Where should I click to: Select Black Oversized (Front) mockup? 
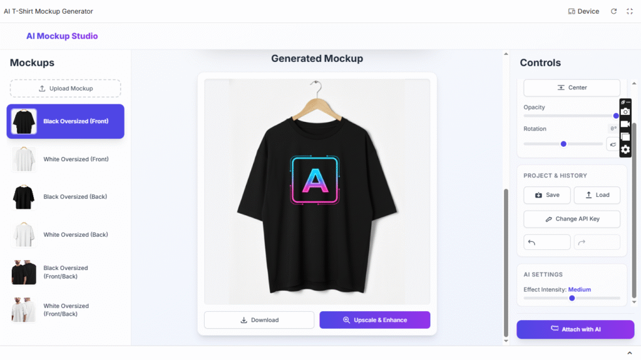(65, 121)
